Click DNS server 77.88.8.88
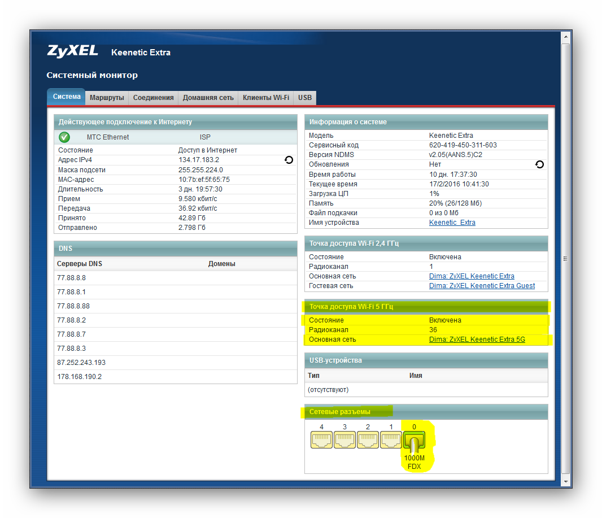This screenshot has width=602, height=518. [x=73, y=306]
